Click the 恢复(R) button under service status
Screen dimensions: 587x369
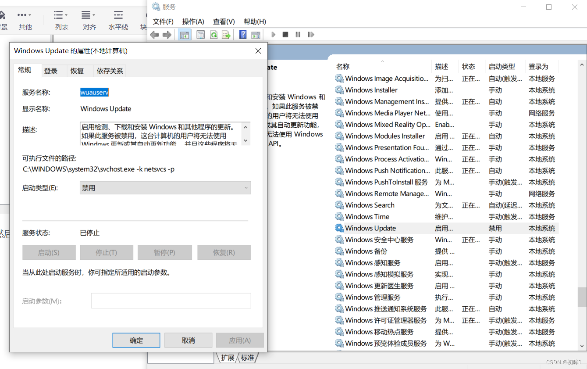click(x=224, y=253)
